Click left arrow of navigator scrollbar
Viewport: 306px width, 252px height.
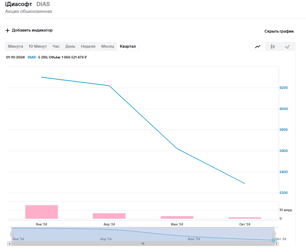(9, 244)
